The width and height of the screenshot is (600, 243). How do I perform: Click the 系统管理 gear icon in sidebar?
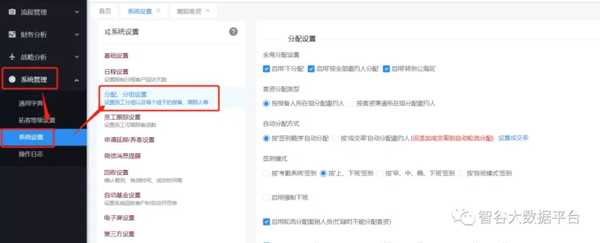(12, 80)
